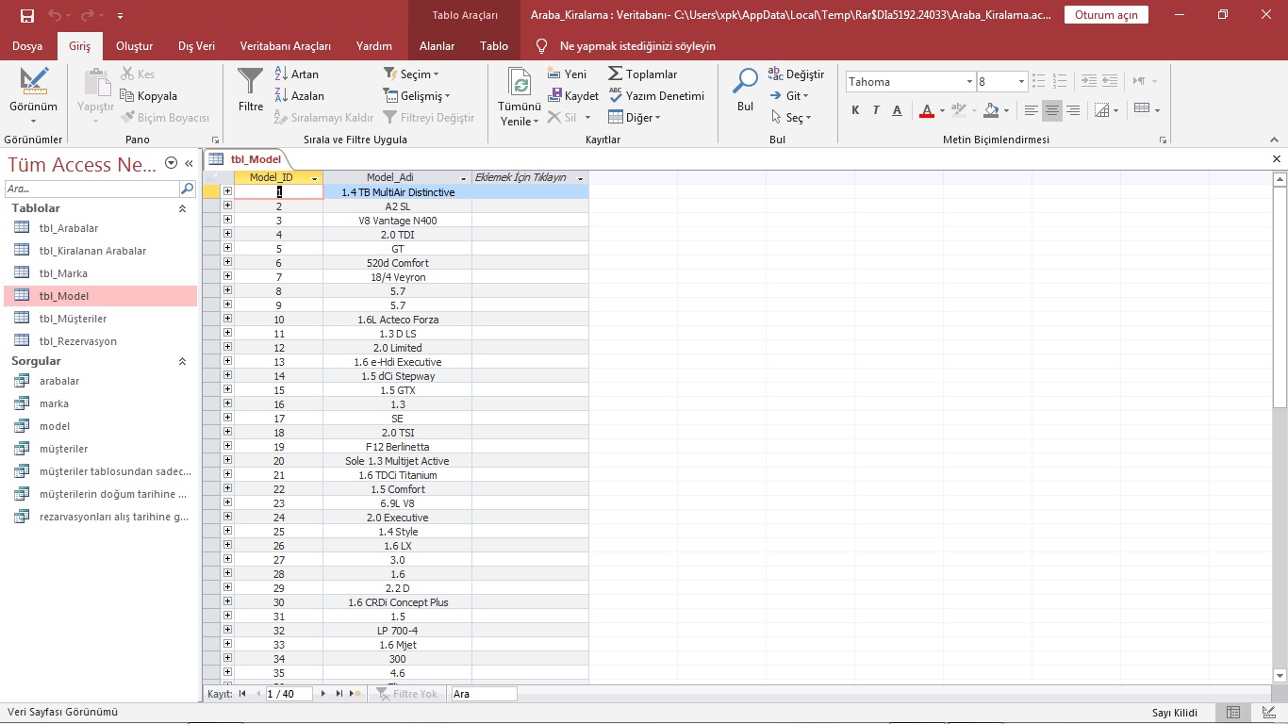This screenshot has width=1288, height=724.
Task: Open the Oluştur ribbon tab
Action: tap(134, 45)
